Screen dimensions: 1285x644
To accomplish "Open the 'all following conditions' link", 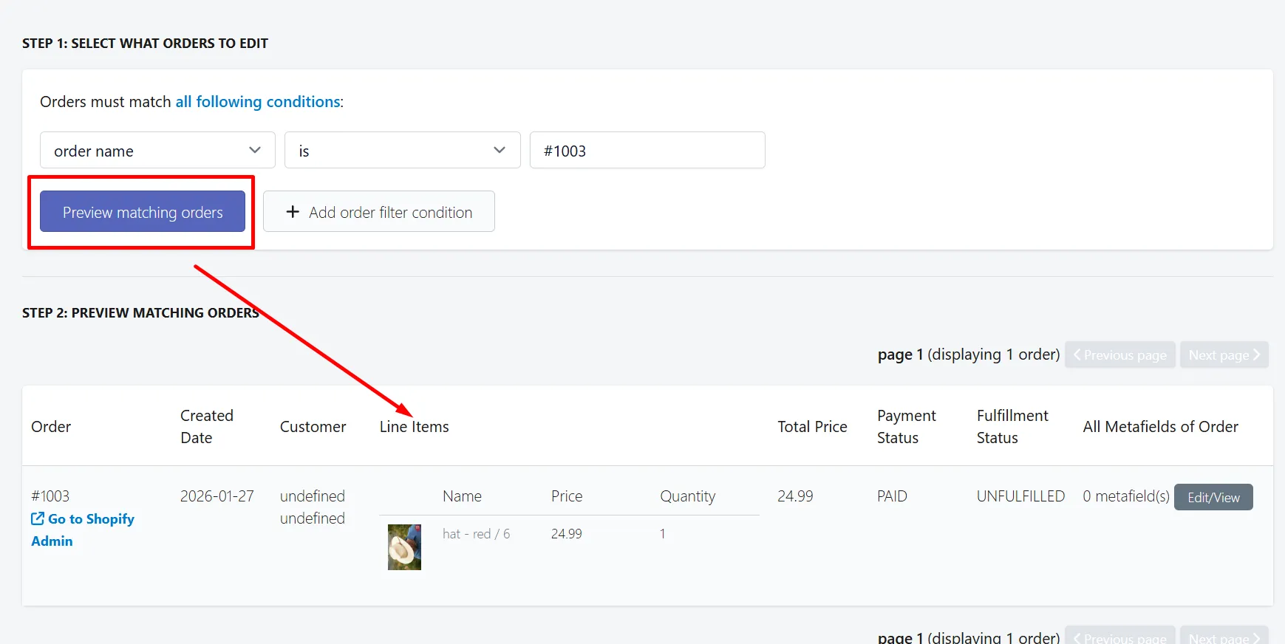I will [x=258, y=101].
